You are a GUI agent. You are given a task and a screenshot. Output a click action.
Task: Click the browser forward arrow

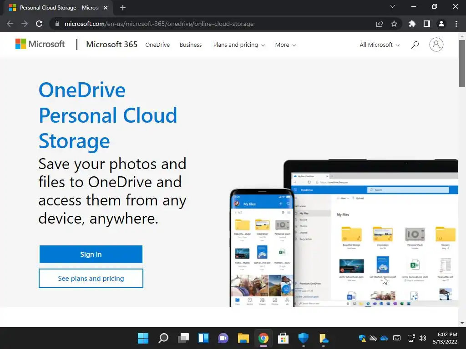(25, 24)
